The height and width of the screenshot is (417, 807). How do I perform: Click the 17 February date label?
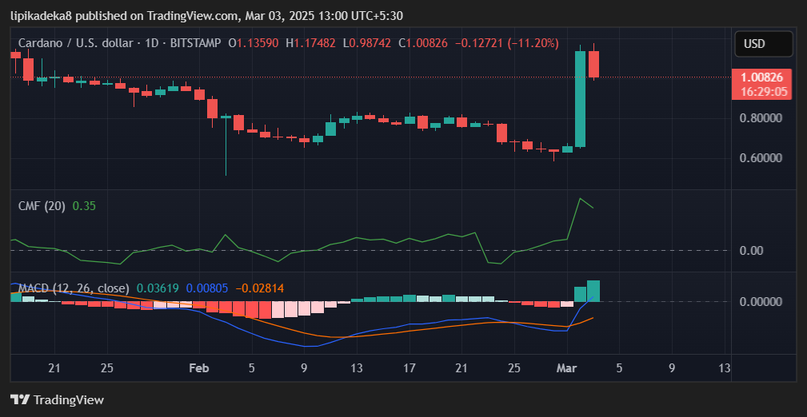click(409, 368)
